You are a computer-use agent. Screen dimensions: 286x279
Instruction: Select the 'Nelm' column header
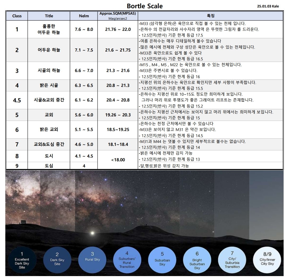[84, 16]
